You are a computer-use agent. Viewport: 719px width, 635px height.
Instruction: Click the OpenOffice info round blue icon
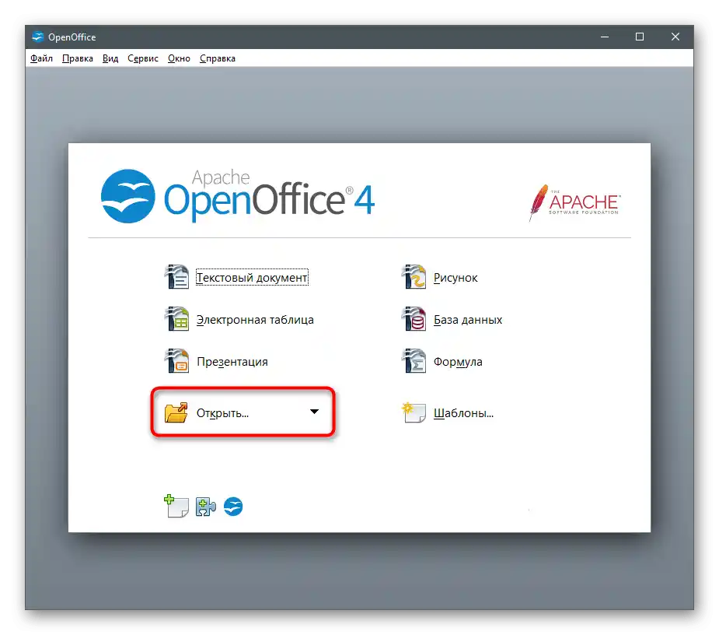pos(233,507)
